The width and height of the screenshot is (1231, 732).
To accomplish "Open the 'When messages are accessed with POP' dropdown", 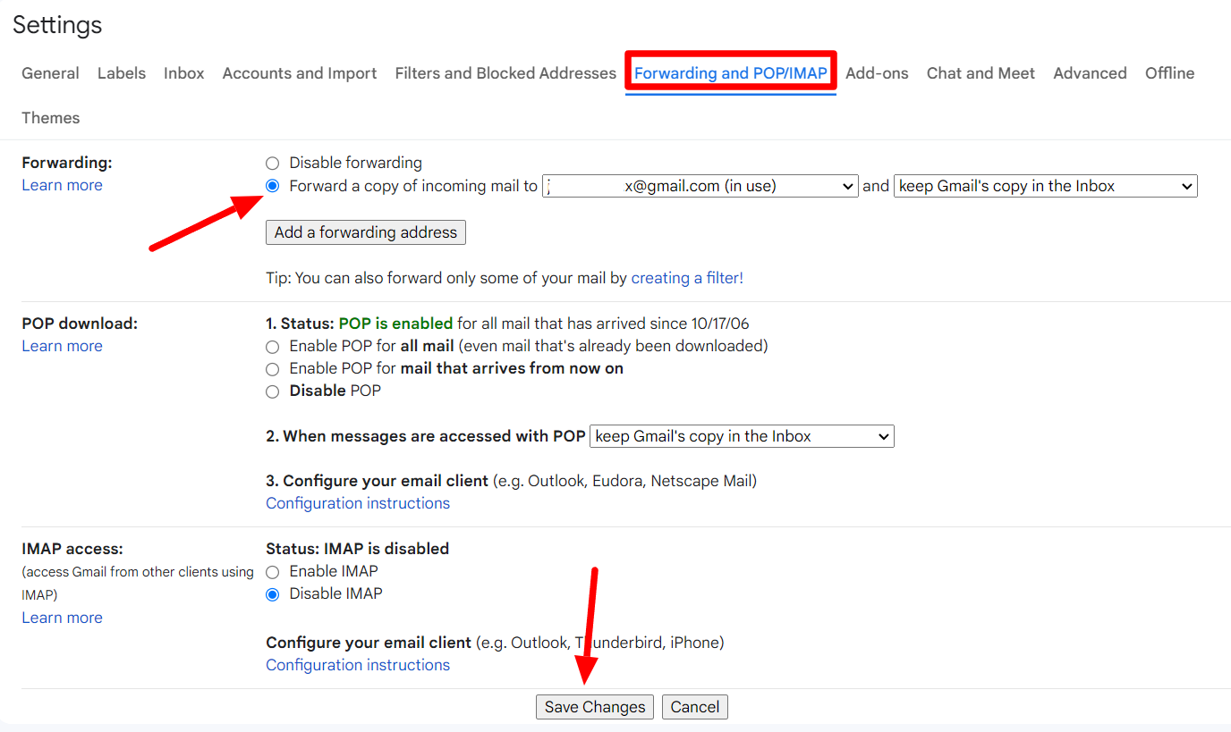I will pyautogui.click(x=742, y=436).
